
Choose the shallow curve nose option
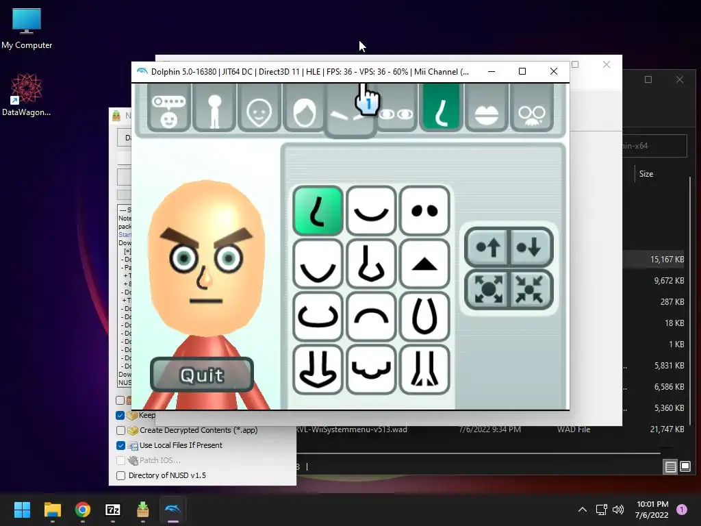(x=371, y=211)
